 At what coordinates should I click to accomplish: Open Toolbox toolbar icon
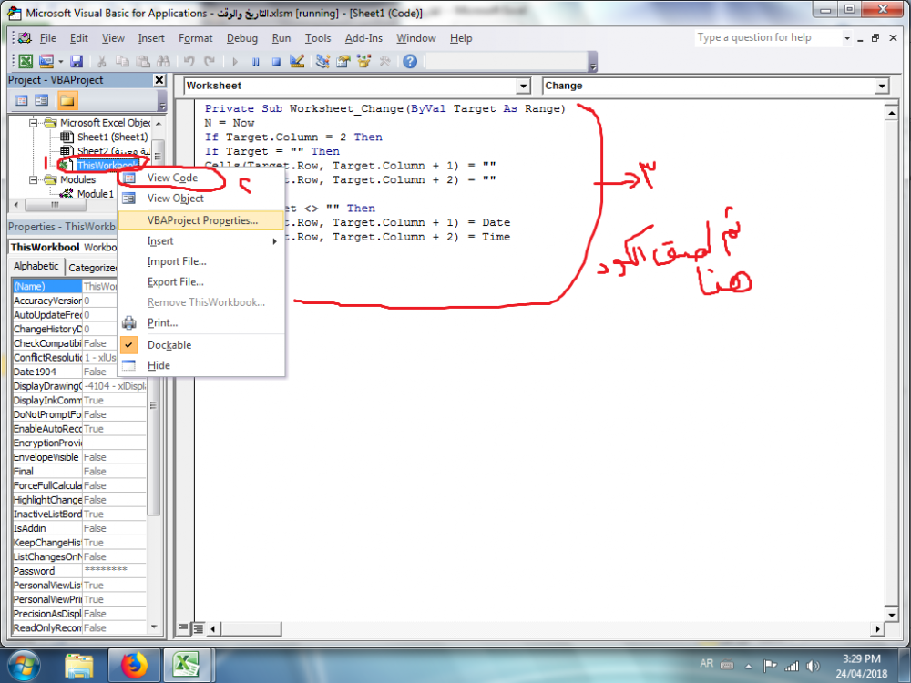384,61
